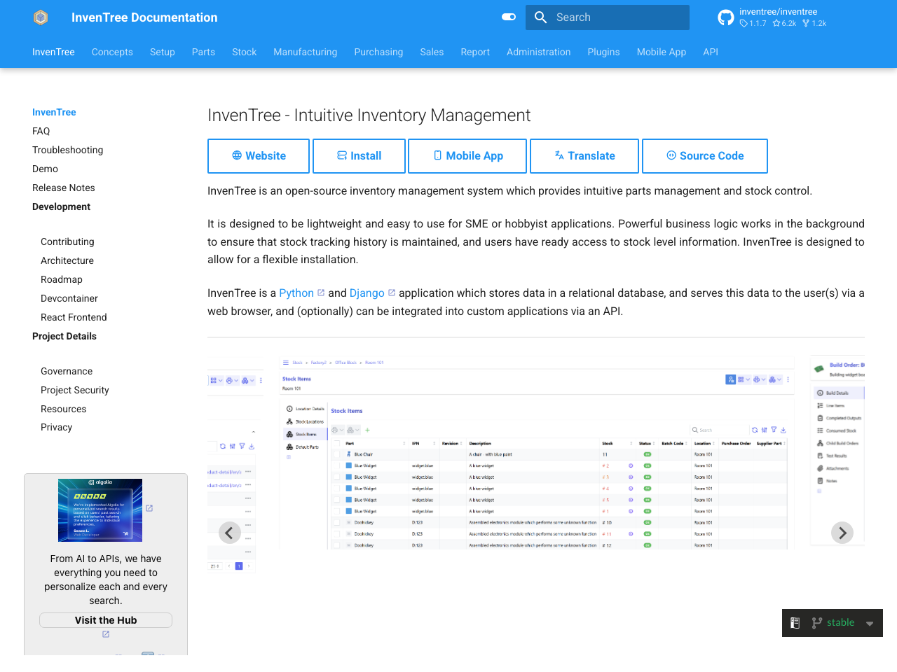Expand the Development section in sidebar
This screenshot has width=897, height=672.
(x=61, y=206)
